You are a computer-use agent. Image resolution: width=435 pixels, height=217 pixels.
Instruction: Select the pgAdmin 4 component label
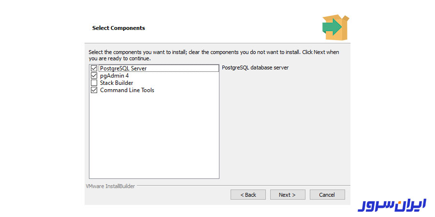pyautogui.click(x=114, y=76)
